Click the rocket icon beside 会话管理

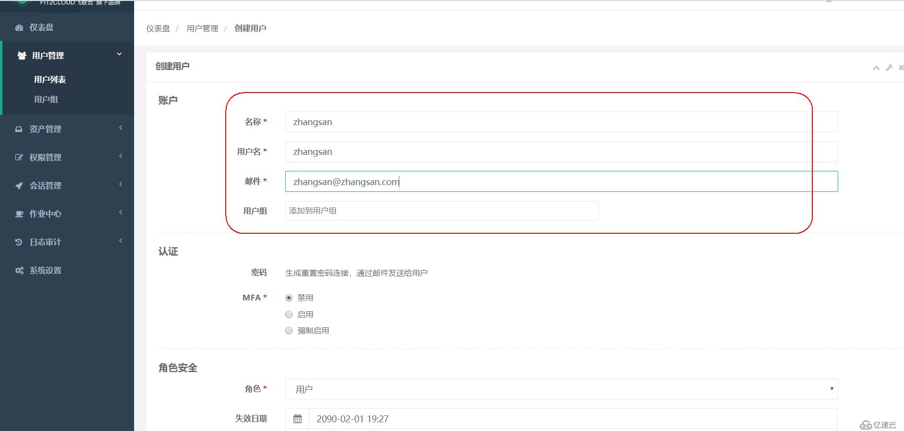(19, 186)
